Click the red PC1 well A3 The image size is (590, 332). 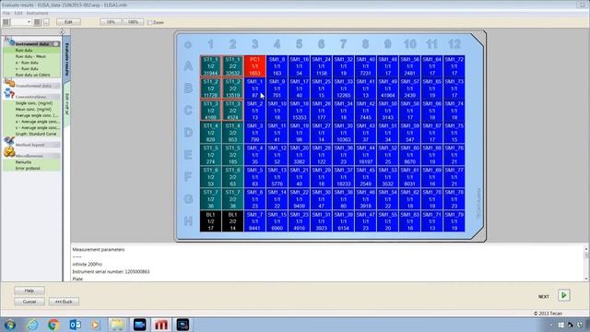tap(254, 66)
